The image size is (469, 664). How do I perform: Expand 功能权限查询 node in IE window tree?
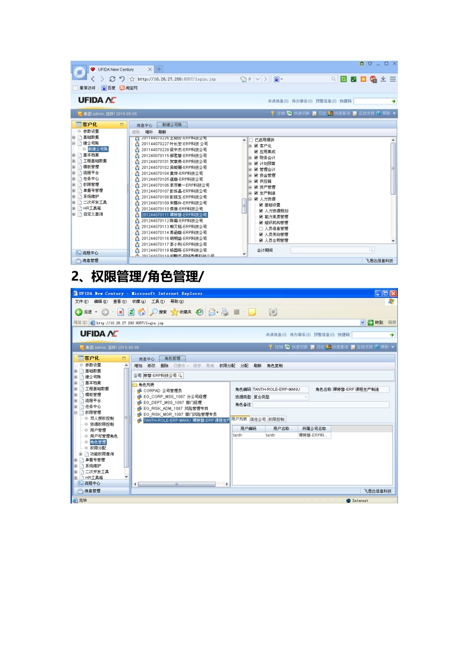click(81, 454)
